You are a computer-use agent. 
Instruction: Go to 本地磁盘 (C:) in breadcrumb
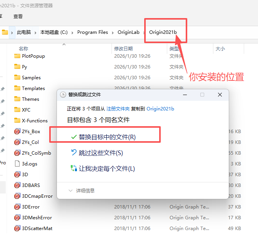point(54,32)
